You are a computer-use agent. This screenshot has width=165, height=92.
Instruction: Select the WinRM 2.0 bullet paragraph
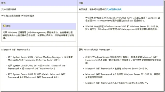123,19
